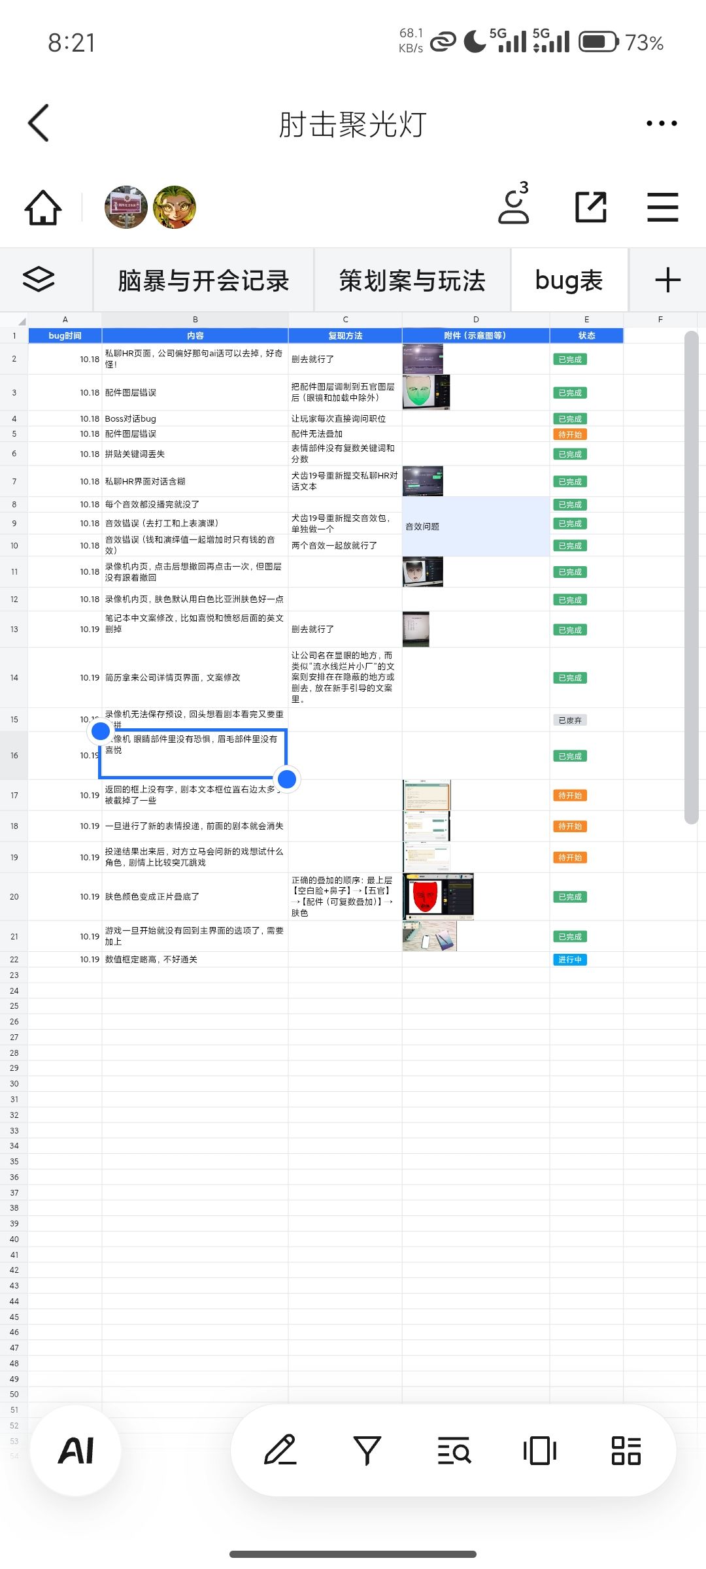Open the grid toolbox icon
This screenshot has width=706, height=1569.
(626, 1451)
